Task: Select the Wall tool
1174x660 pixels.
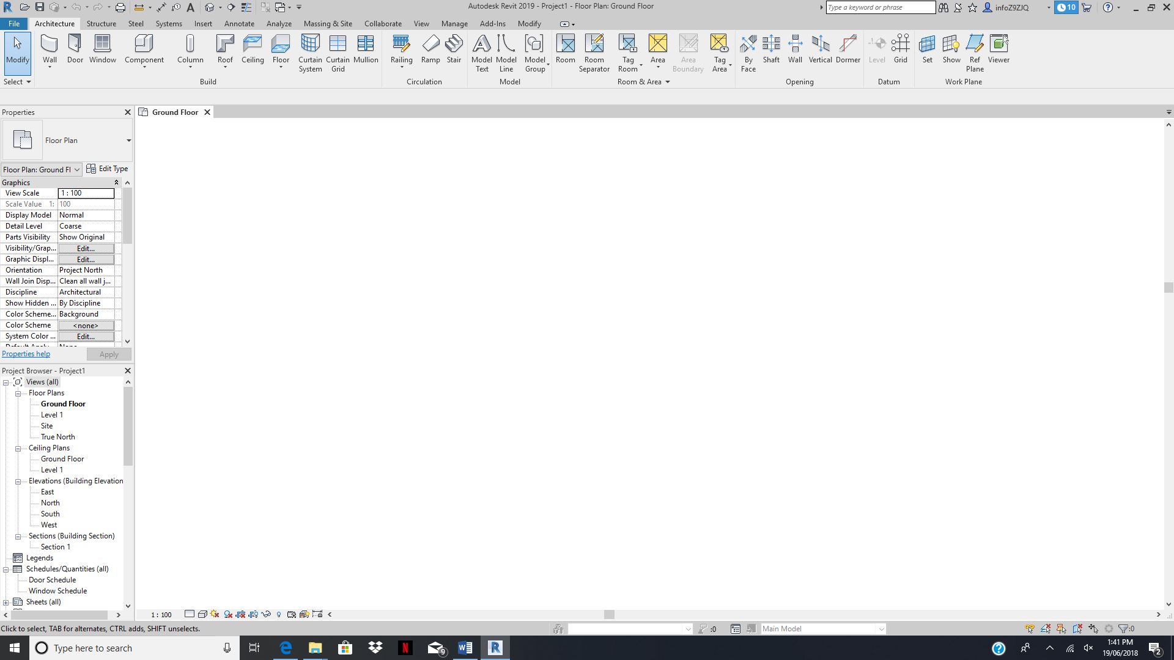Action: [49, 49]
